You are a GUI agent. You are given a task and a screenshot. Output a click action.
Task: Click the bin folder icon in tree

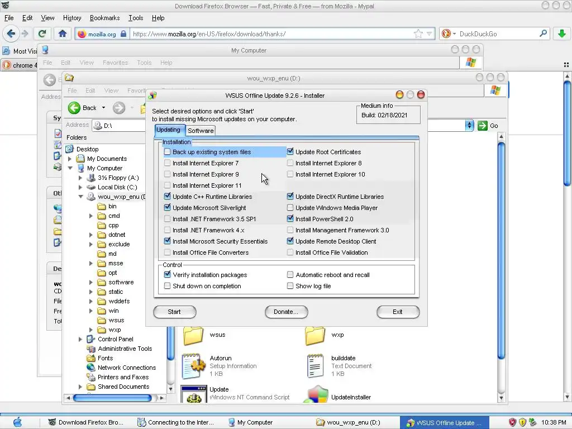pos(102,206)
